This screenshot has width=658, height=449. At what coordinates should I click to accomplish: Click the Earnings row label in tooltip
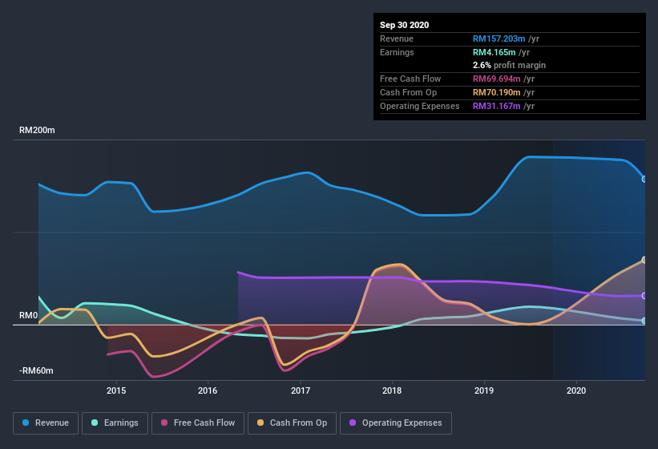tap(397, 52)
